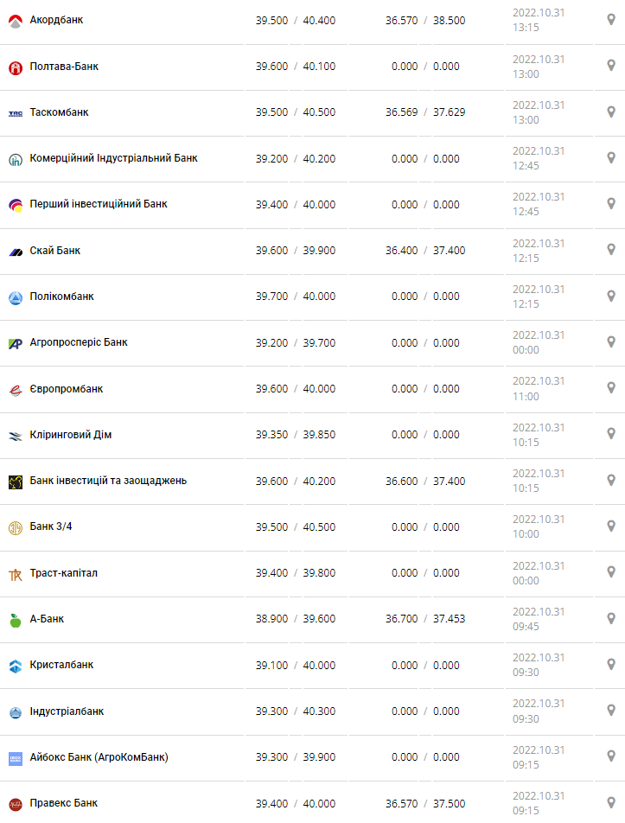Open map pin for Полікомбанк
The width and height of the screenshot is (625, 823).
[610, 297]
